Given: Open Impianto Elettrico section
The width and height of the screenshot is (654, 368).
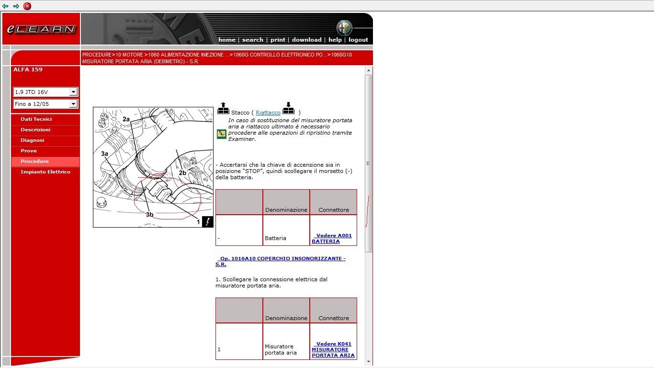Looking at the screenshot, I should tap(45, 172).
